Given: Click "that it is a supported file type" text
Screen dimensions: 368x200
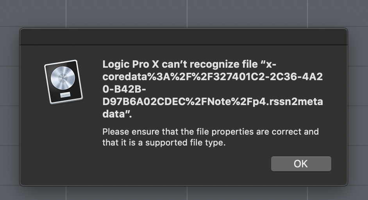Looking at the screenshot, I should (x=164, y=143).
